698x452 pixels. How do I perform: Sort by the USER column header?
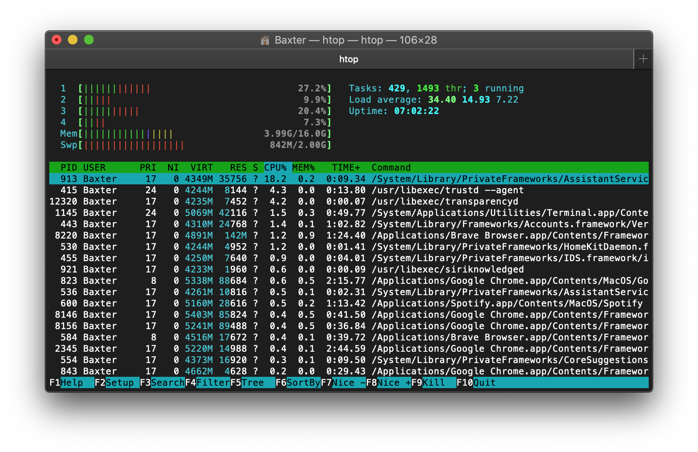(x=94, y=167)
